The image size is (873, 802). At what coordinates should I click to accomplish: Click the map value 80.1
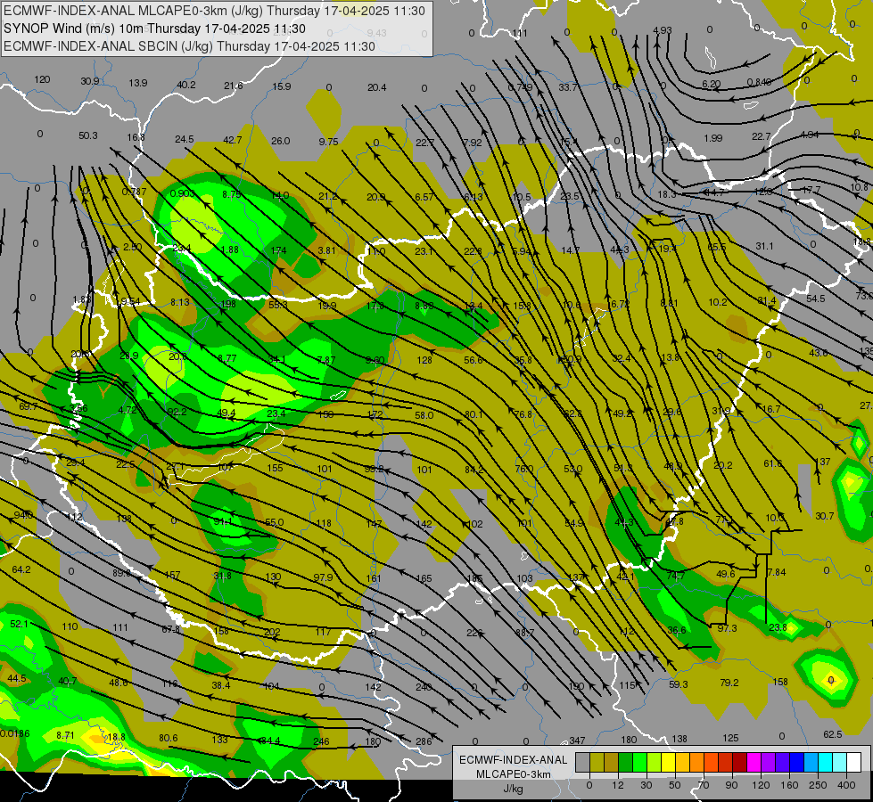[x=474, y=414]
